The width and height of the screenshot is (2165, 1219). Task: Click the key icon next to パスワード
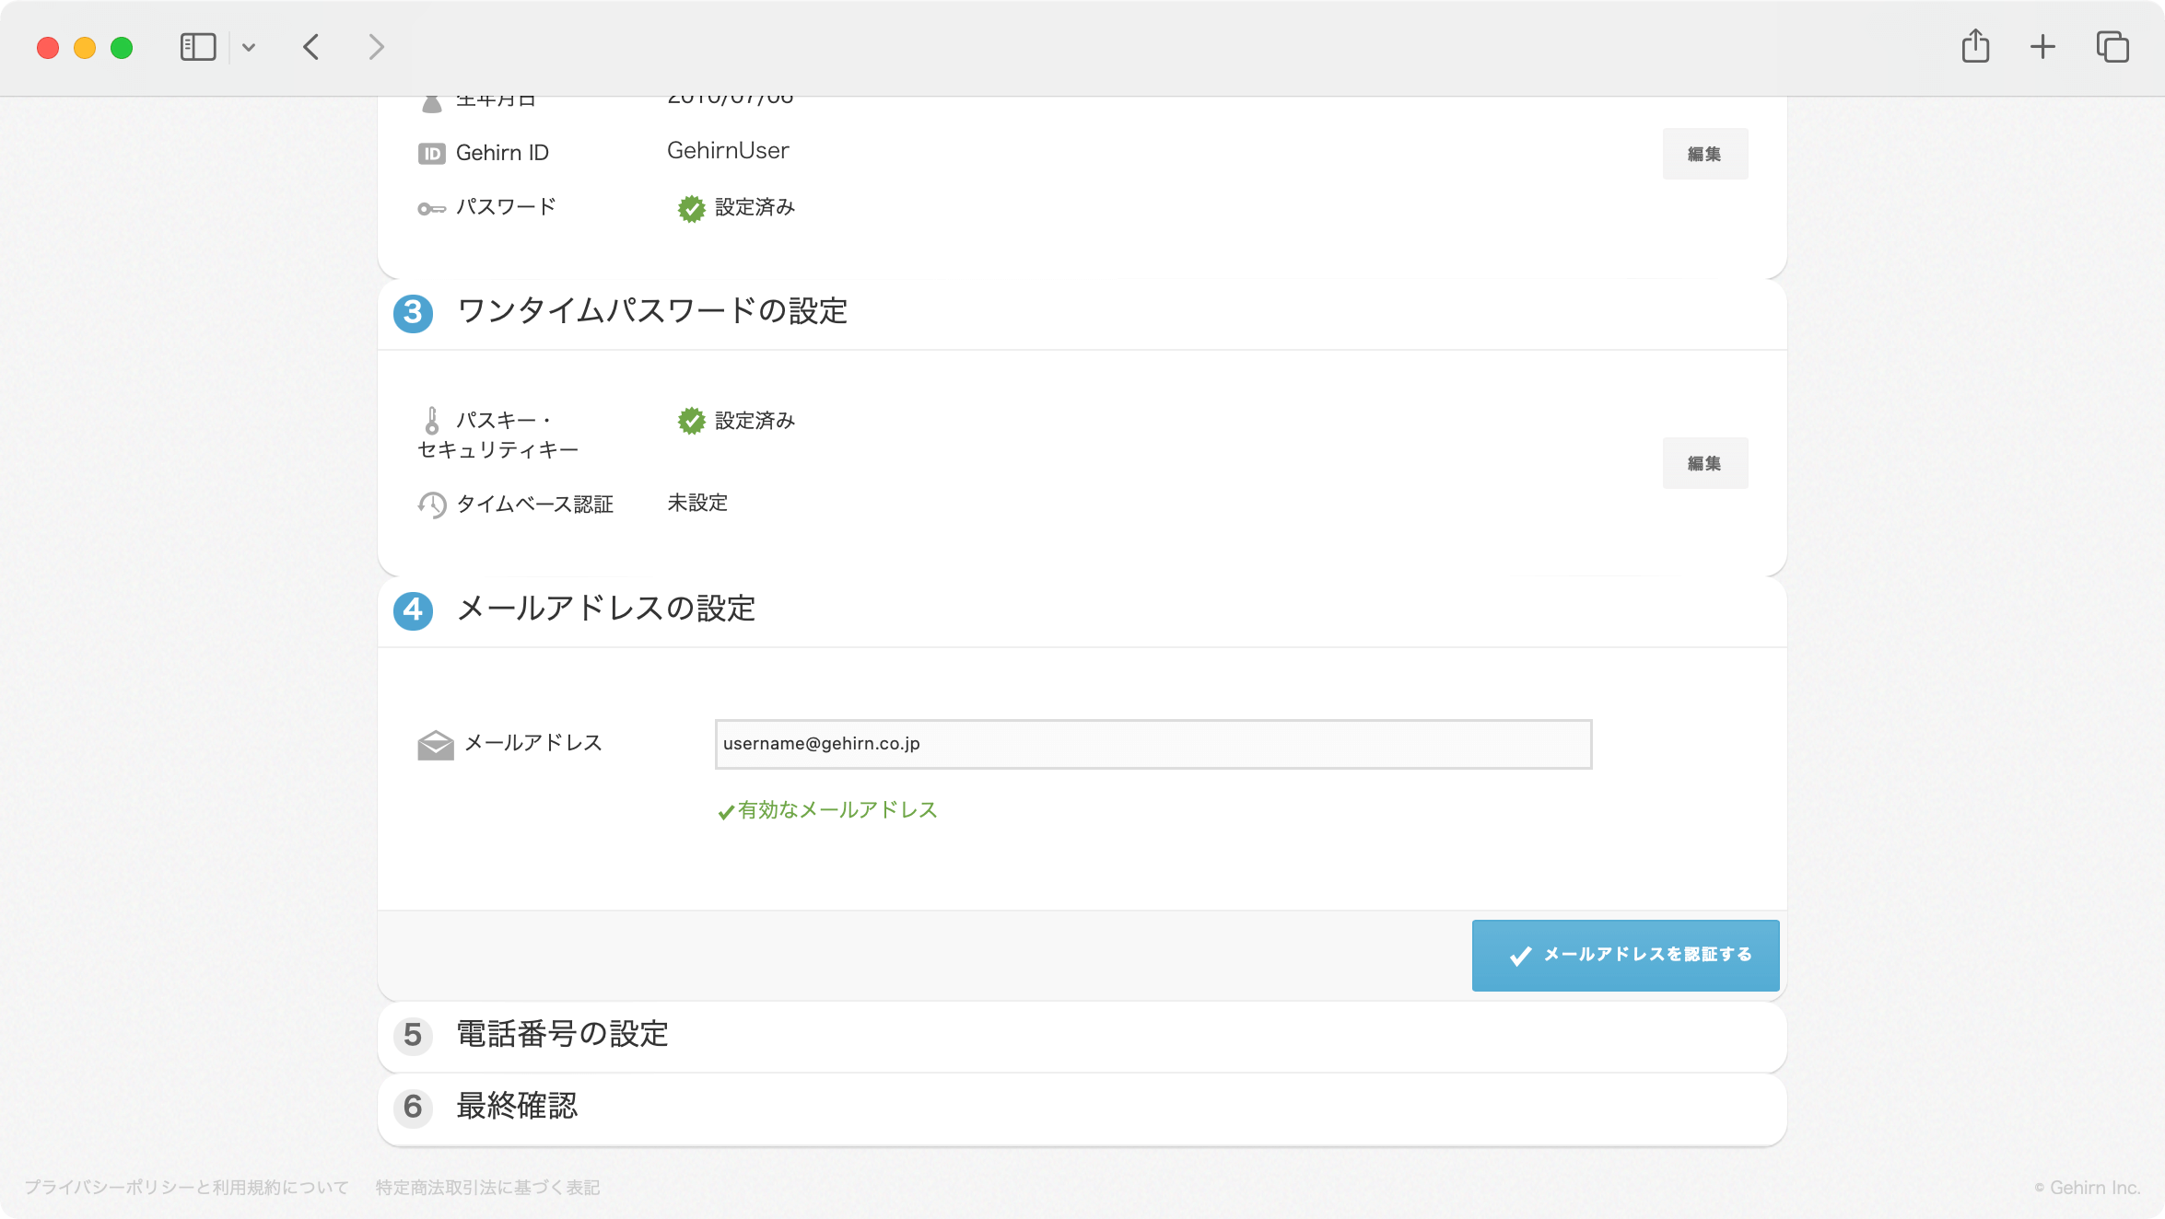coord(431,207)
